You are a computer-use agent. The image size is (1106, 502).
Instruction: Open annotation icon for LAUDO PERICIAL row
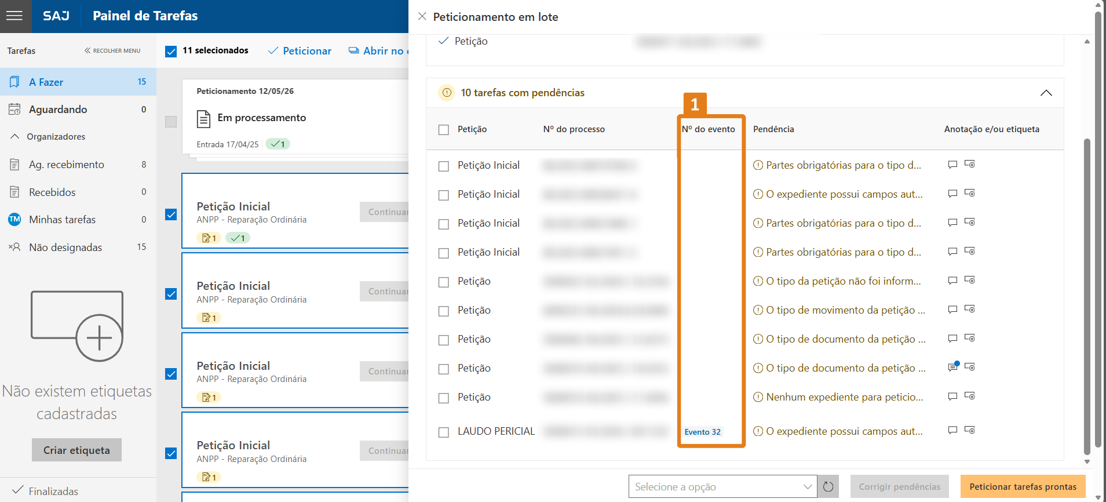pos(952,430)
